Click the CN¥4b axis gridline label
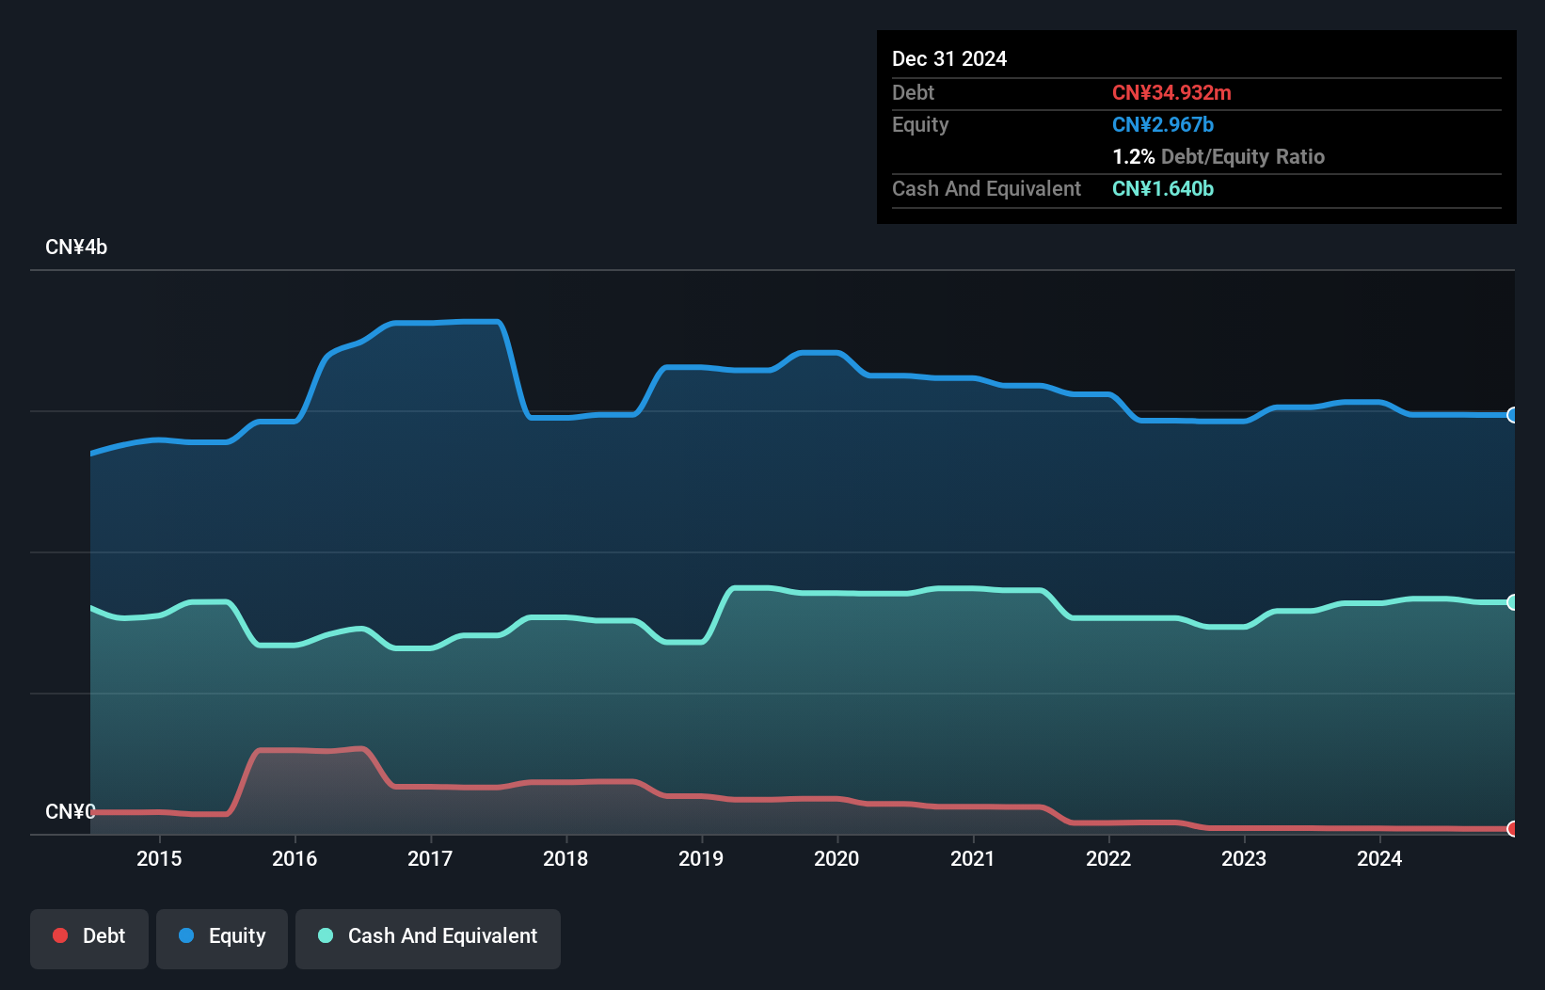The height and width of the screenshot is (990, 1545). coord(76,247)
